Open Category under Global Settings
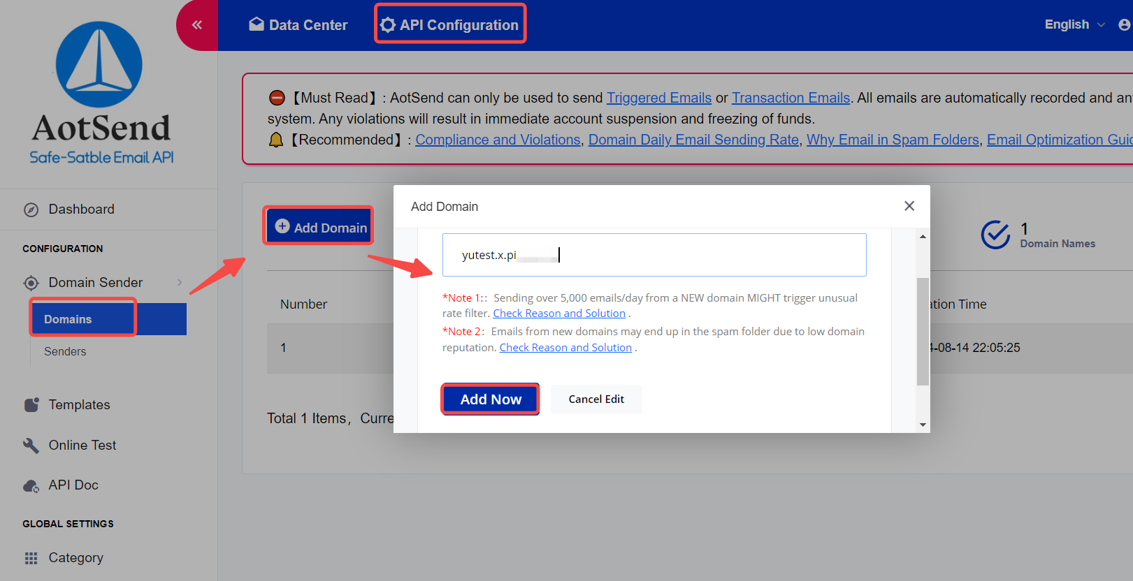Image resolution: width=1133 pixels, height=581 pixels. click(75, 557)
